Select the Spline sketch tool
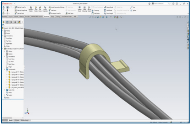Viewport: 191px width, 125px height. coord(133,10)
